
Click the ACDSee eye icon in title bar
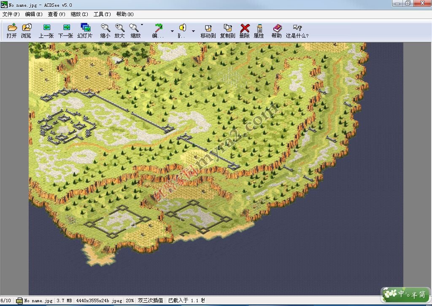point(4,5)
